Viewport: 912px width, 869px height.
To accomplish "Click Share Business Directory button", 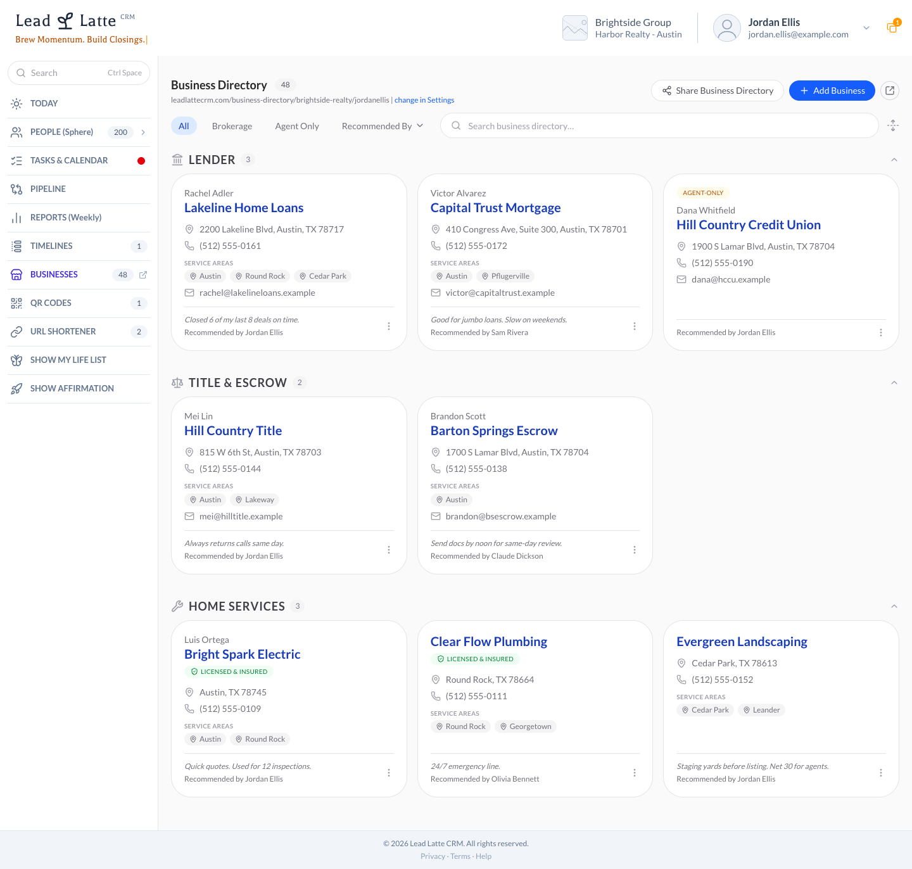I will pyautogui.click(x=717, y=91).
